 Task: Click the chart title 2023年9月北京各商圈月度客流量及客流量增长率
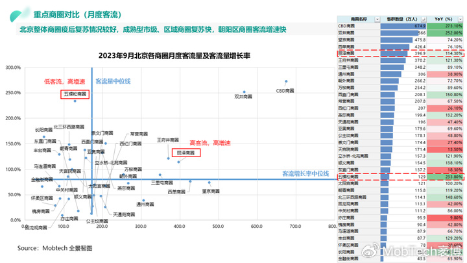pos(174,56)
